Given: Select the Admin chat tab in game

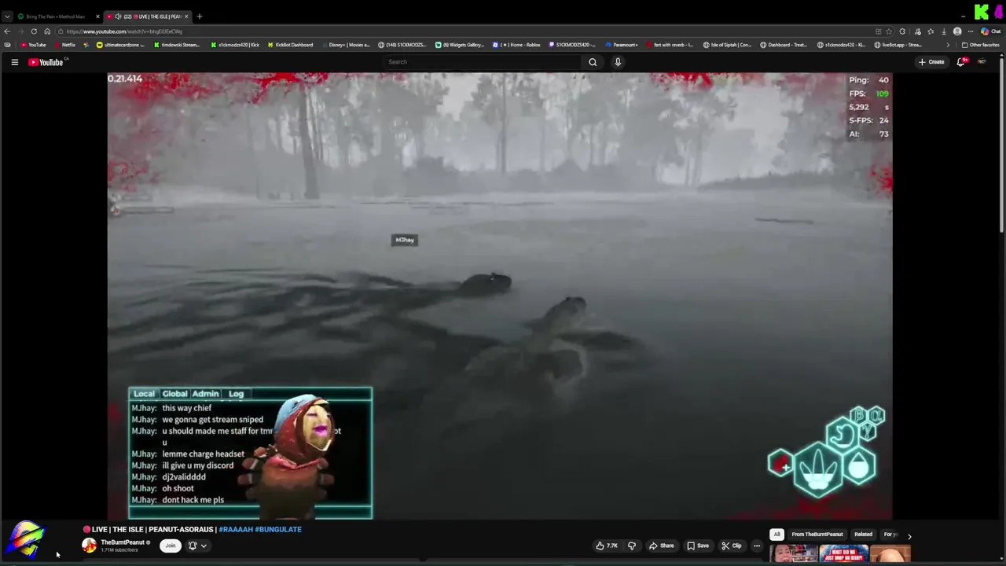Looking at the screenshot, I should (x=205, y=394).
